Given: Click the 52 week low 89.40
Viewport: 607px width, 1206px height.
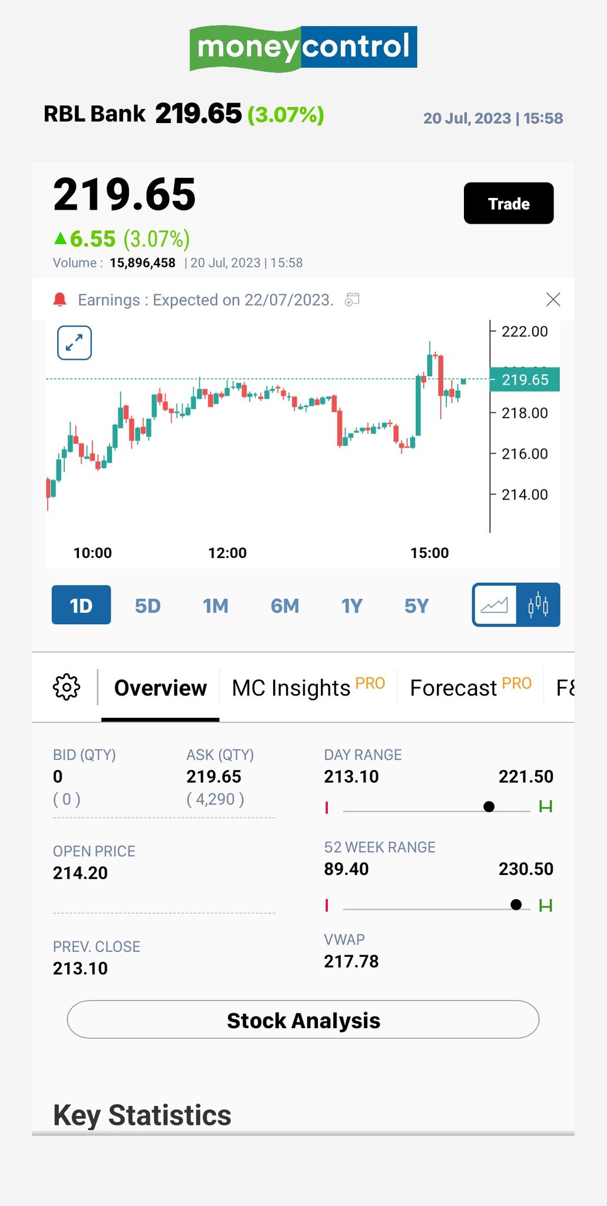Looking at the screenshot, I should (346, 869).
